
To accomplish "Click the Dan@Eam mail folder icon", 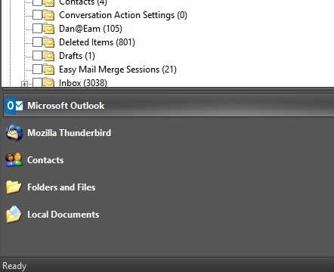I will point(48,29).
